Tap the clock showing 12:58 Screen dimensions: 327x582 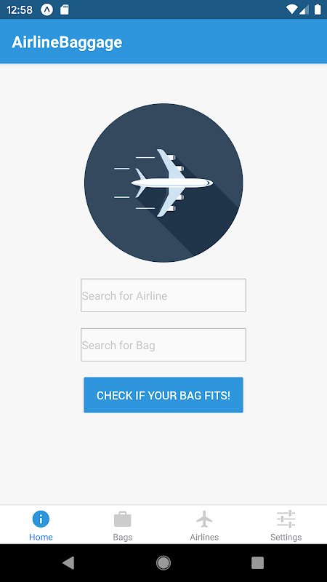[20, 10]
